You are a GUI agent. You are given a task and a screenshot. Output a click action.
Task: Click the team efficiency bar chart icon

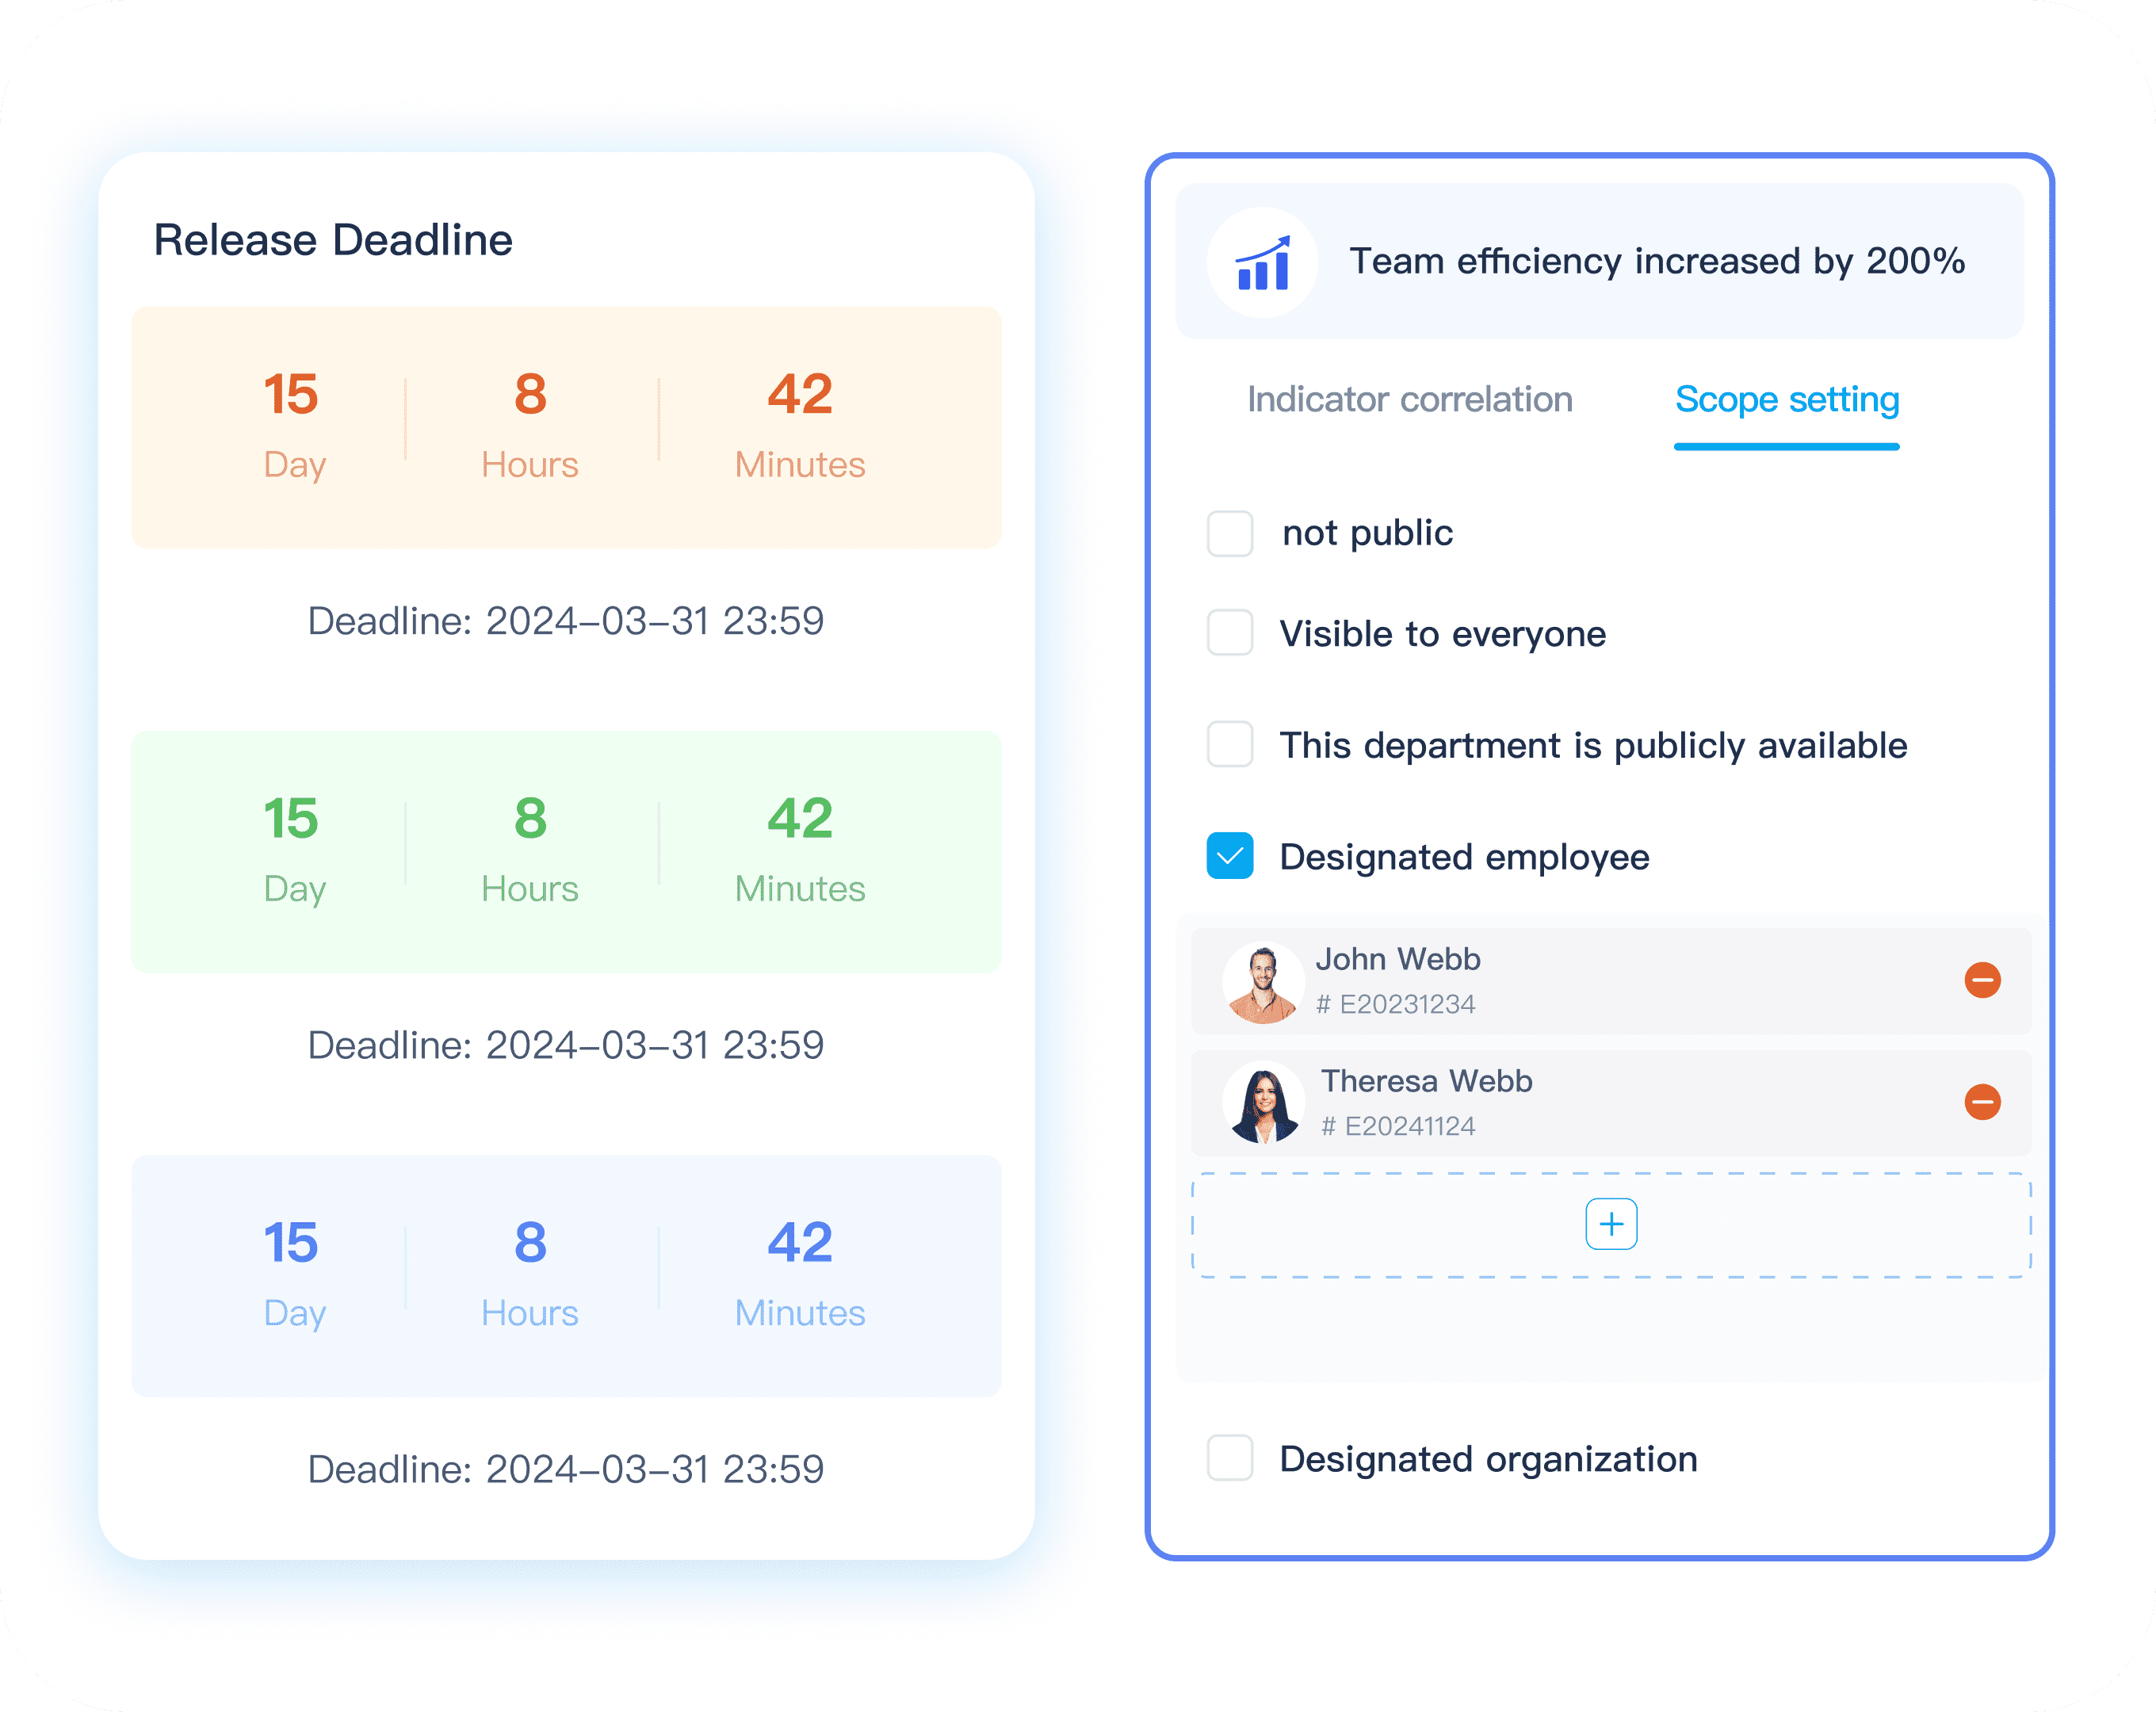[x=1263, y=262]
